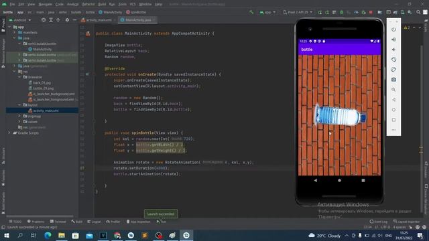Open the Terminal tool window
This screenshot has height=241, width=429.
(x=58, y=222)
